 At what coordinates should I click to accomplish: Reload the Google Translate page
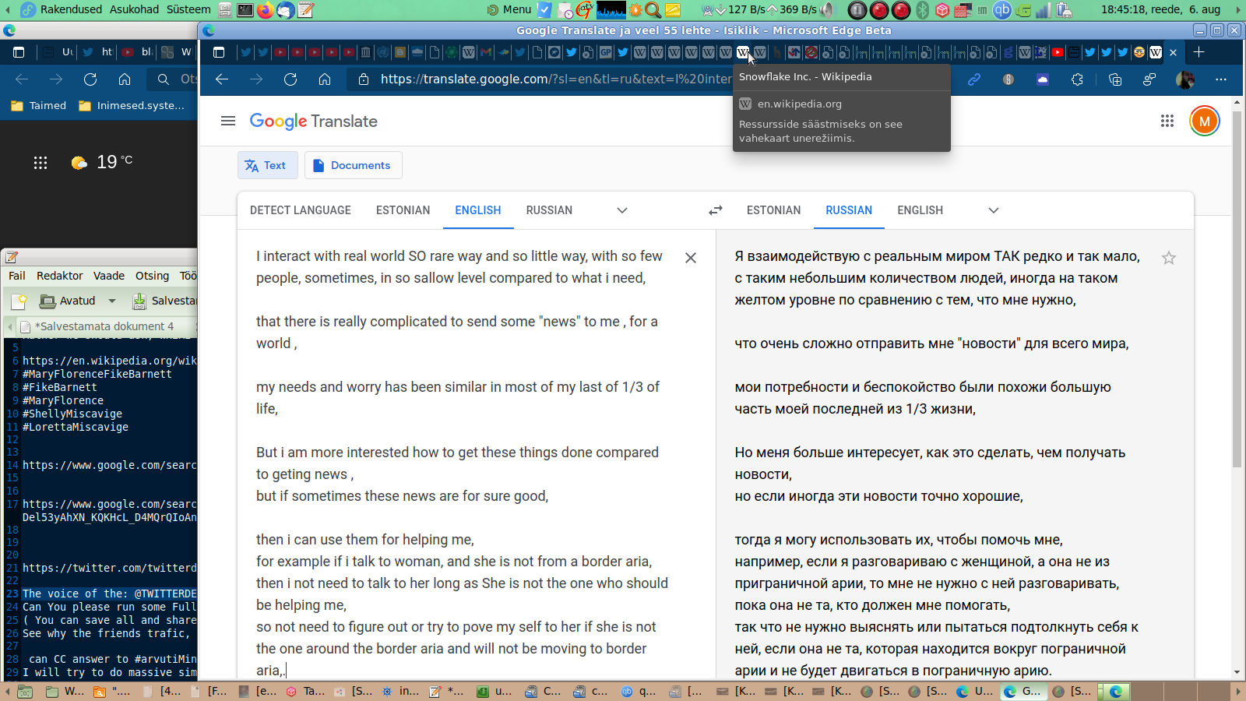290,79
